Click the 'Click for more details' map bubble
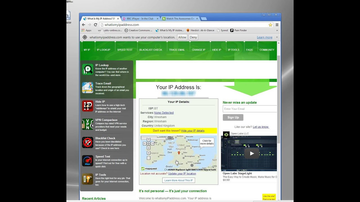Viewport: 360px width, 202px height. coord(207,142)
